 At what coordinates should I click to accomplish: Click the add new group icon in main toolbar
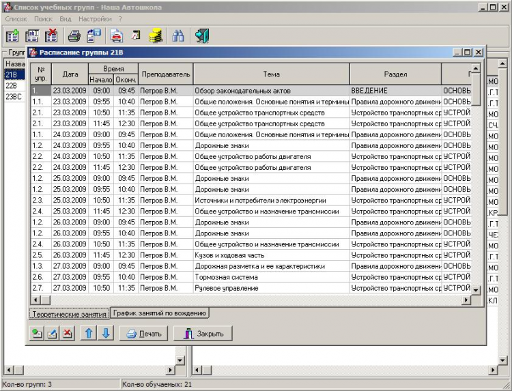[x=12, y=37]
